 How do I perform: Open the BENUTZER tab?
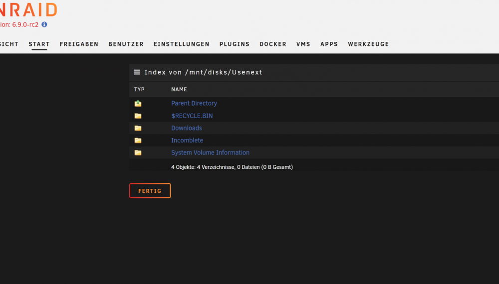[126, 44]
